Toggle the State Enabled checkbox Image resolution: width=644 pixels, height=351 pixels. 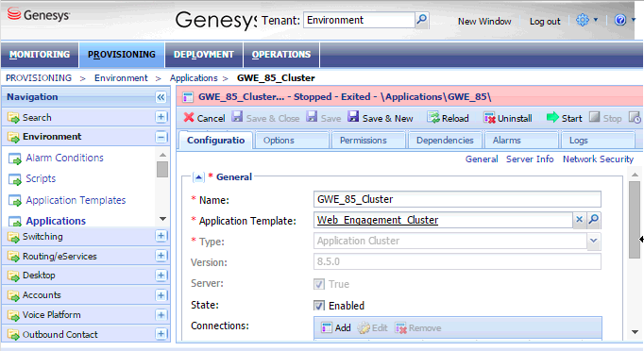click(319, 306)
